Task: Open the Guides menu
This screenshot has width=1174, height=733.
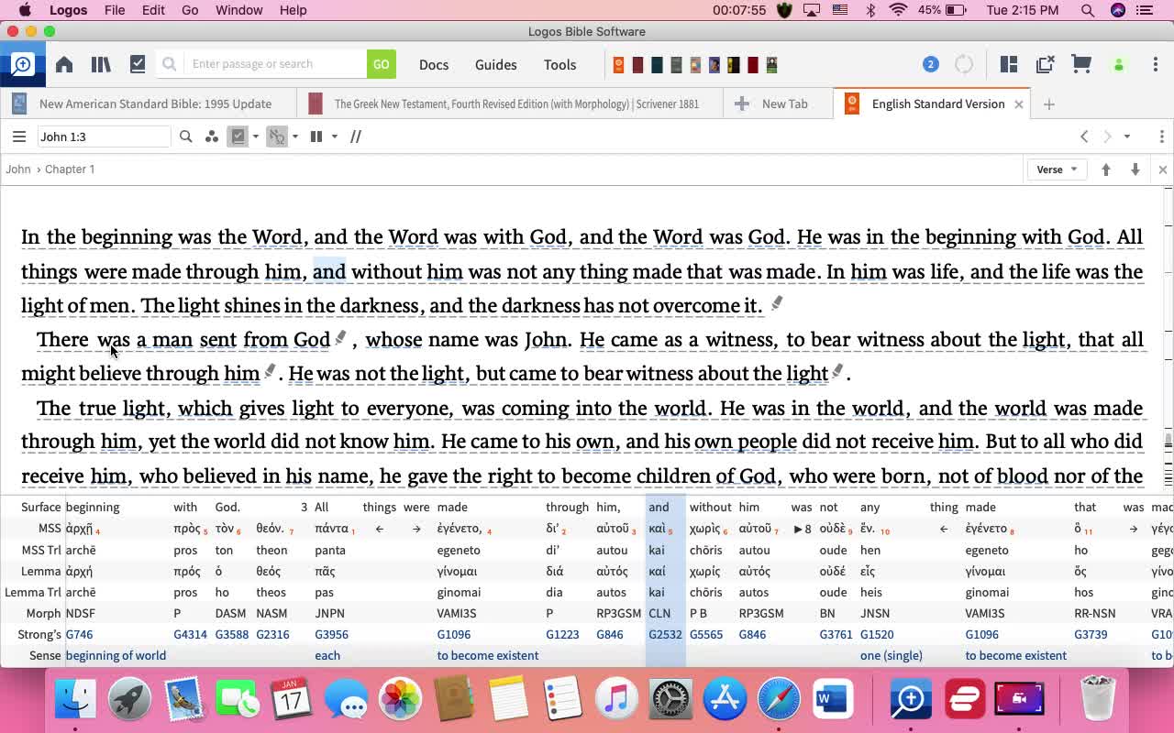Action: (496, 64)
